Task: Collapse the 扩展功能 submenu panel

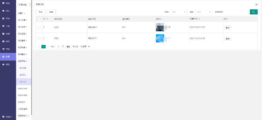Action: pyautogui.click(x=30, y=5)
